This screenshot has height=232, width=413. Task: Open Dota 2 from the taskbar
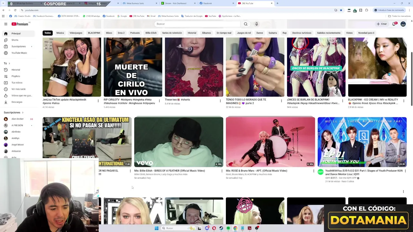[x=249, y=228]
